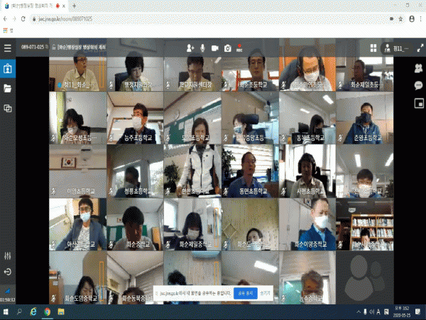Open the chat panel in the right sidebar
This screenshot has height=320, width=426.
pyautogui.click(x=418, y=85)
